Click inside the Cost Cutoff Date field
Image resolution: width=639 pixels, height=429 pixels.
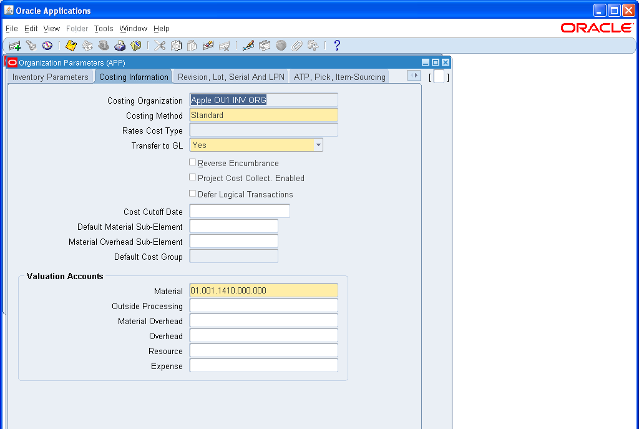point(240,211)
